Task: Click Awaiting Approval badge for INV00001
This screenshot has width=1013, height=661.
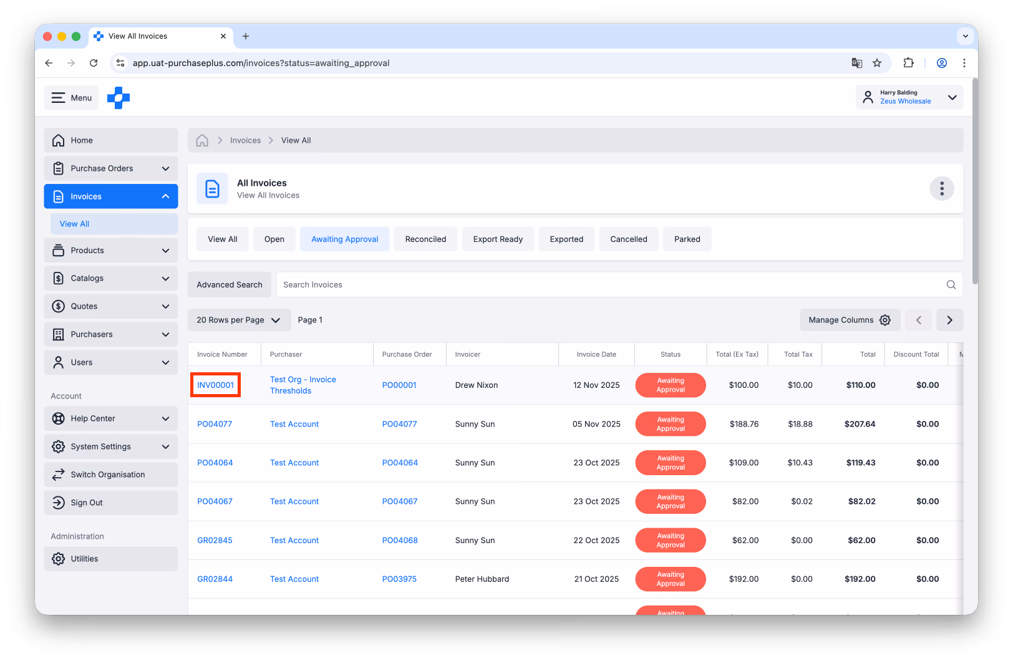Action: click(671, 385)
